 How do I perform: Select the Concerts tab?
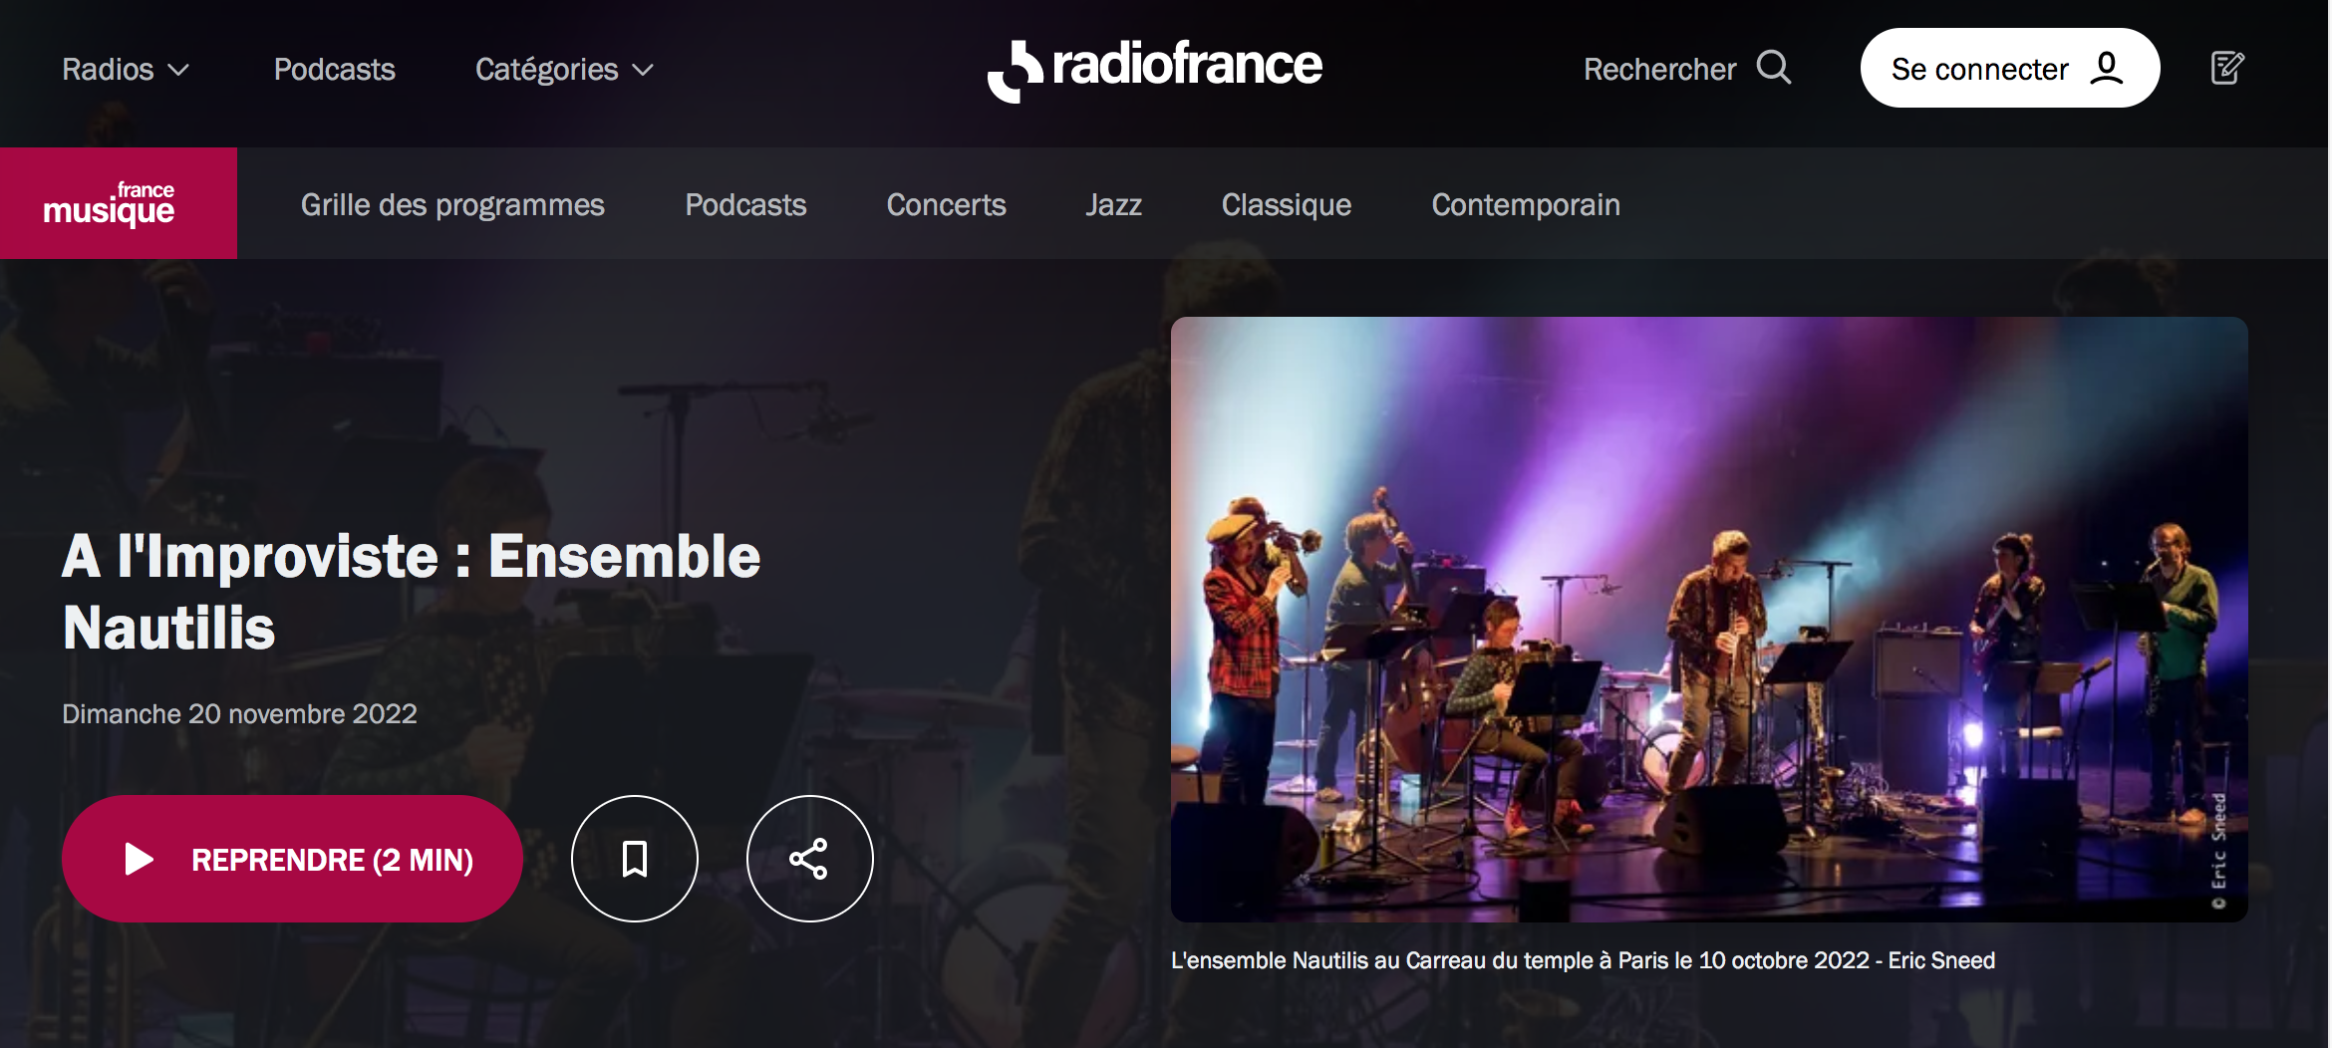pyautogui.click(x=946, y=204)
